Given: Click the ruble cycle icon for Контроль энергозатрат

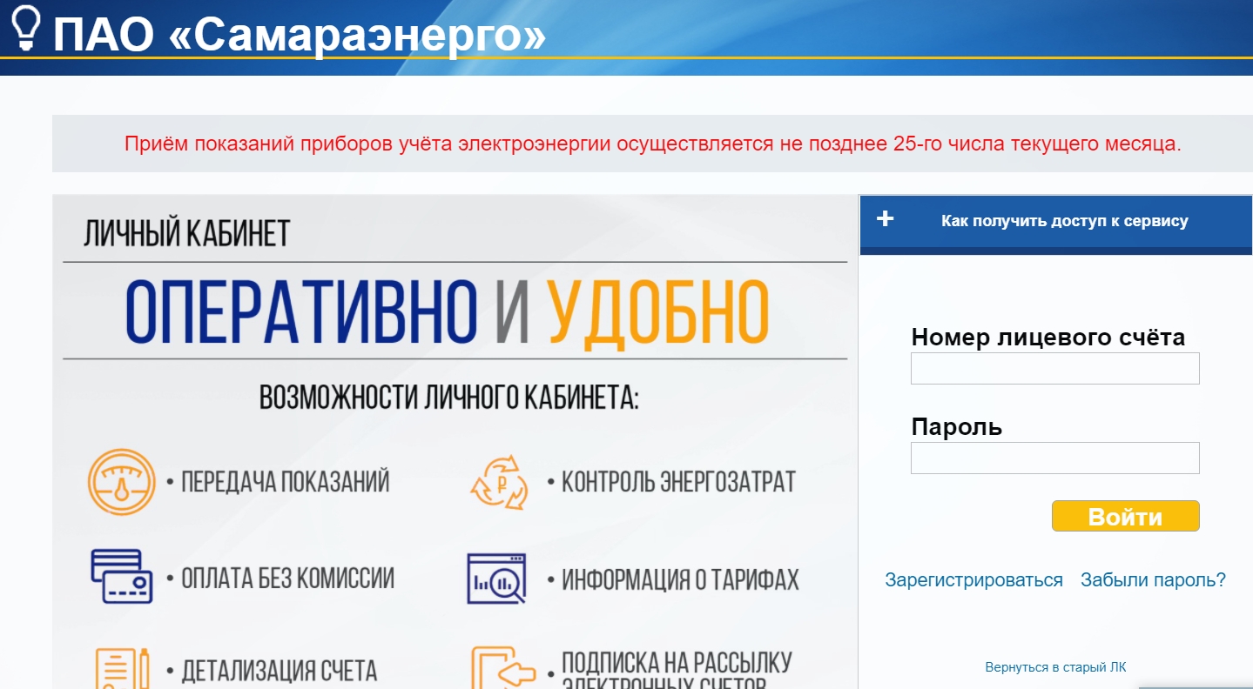Looking at the screenshot, I should tap(499, 482).
